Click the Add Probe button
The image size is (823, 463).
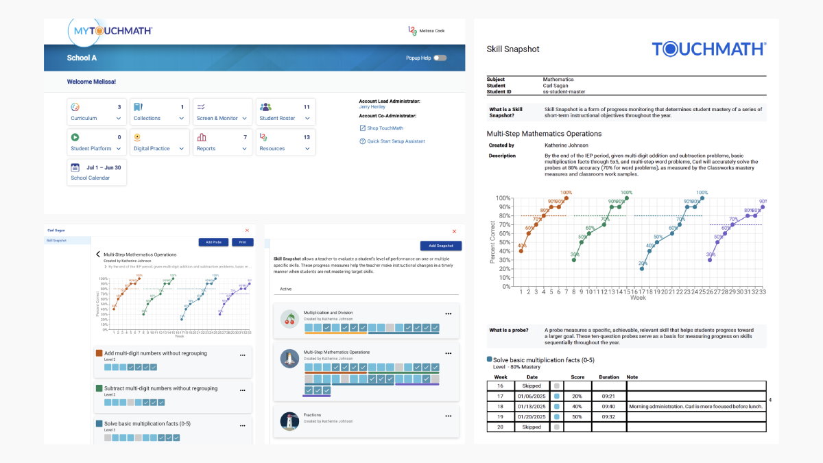coord(213,242)
